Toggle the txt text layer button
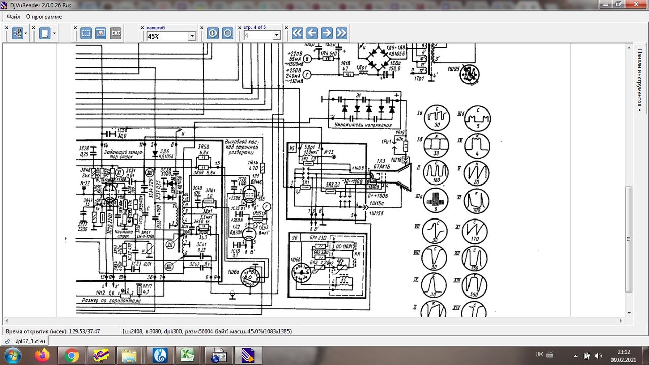The height and width of the screenshot is (365, 649). tap(116, 33)
